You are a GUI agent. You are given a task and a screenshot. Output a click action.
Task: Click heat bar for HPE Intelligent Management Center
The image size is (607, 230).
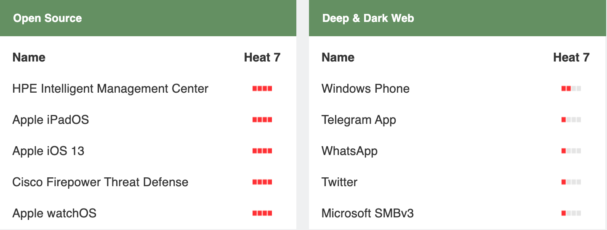[x=262, y=88]
